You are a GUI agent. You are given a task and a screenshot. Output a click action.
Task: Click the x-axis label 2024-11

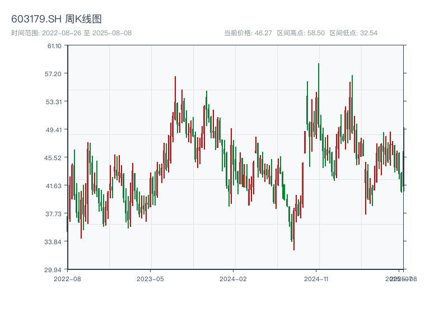tap(316, 279)
